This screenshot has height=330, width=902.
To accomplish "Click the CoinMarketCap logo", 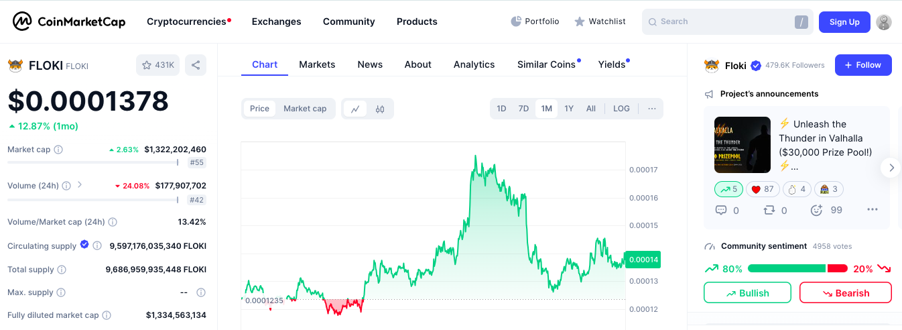I will (x=69, y=21).
